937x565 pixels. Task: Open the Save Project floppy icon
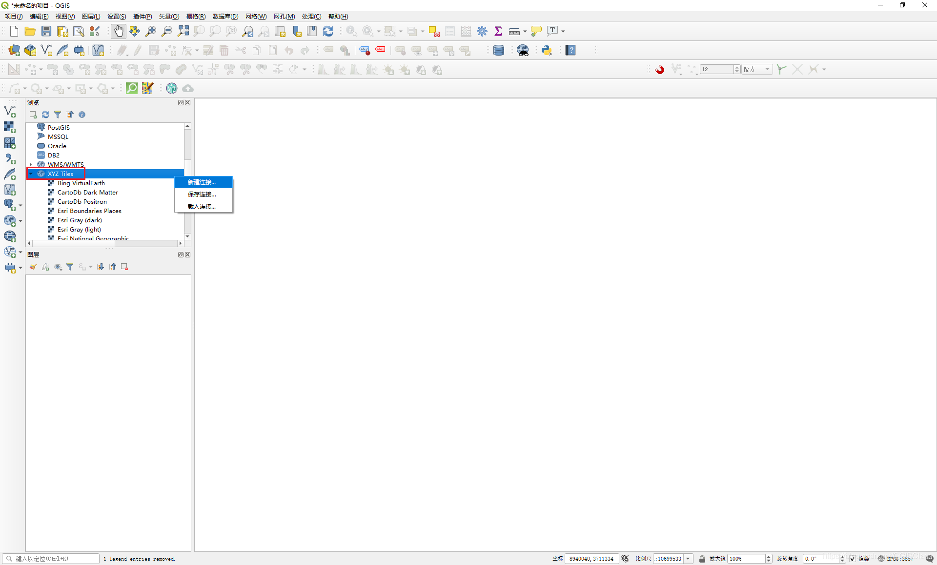point(46,31)
